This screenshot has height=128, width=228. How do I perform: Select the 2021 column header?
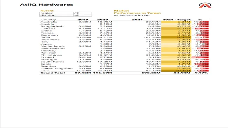pos(137,20)
